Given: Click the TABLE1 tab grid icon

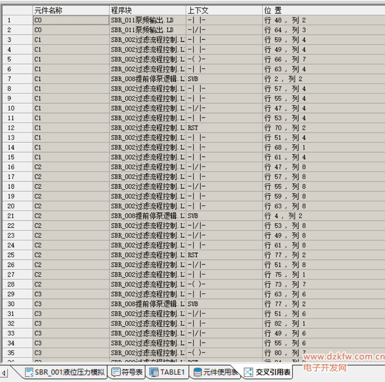Looking at the screenshot, I should pyautogui.click(x=154, y=372).
